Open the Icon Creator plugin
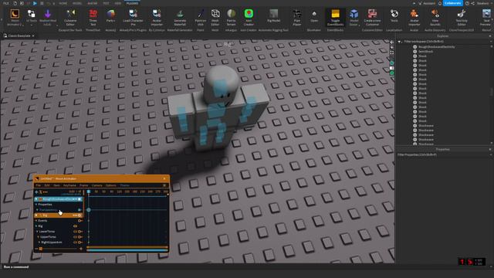494x278 pixels. pos(249,17)
